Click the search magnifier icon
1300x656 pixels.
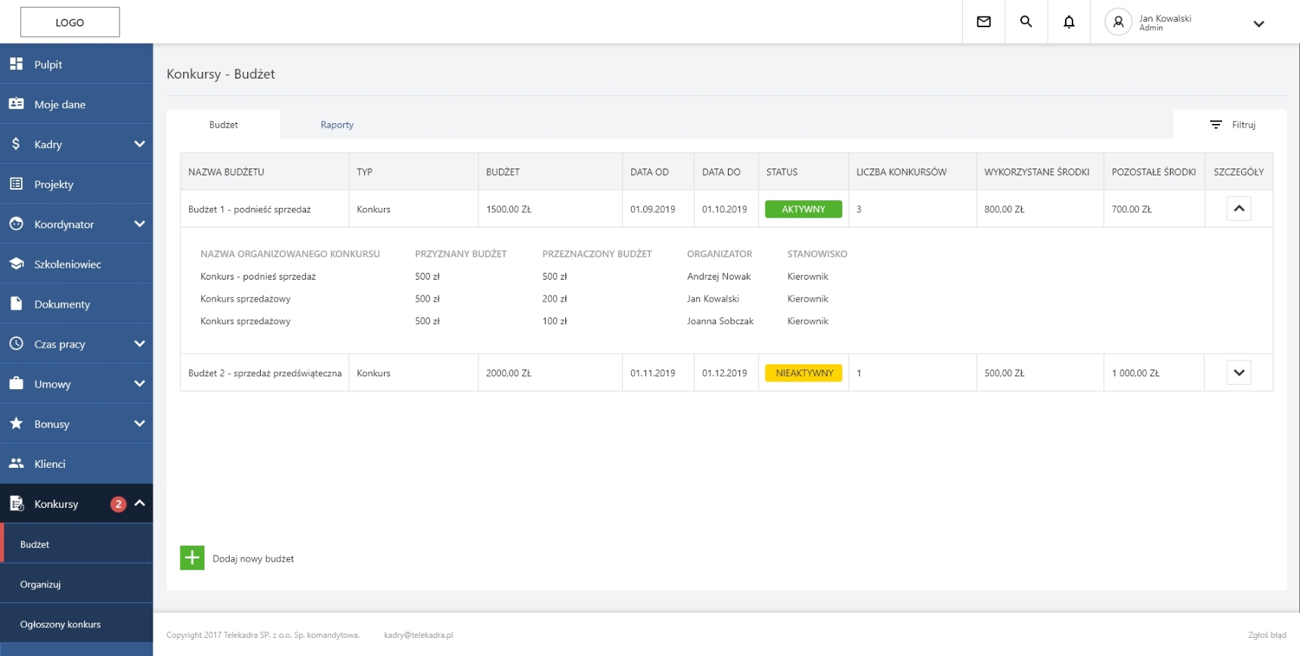(1026, 22)
